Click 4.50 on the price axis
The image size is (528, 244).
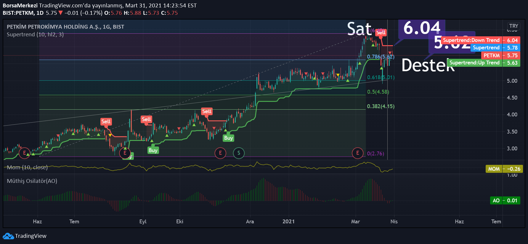tap(512, 98)
